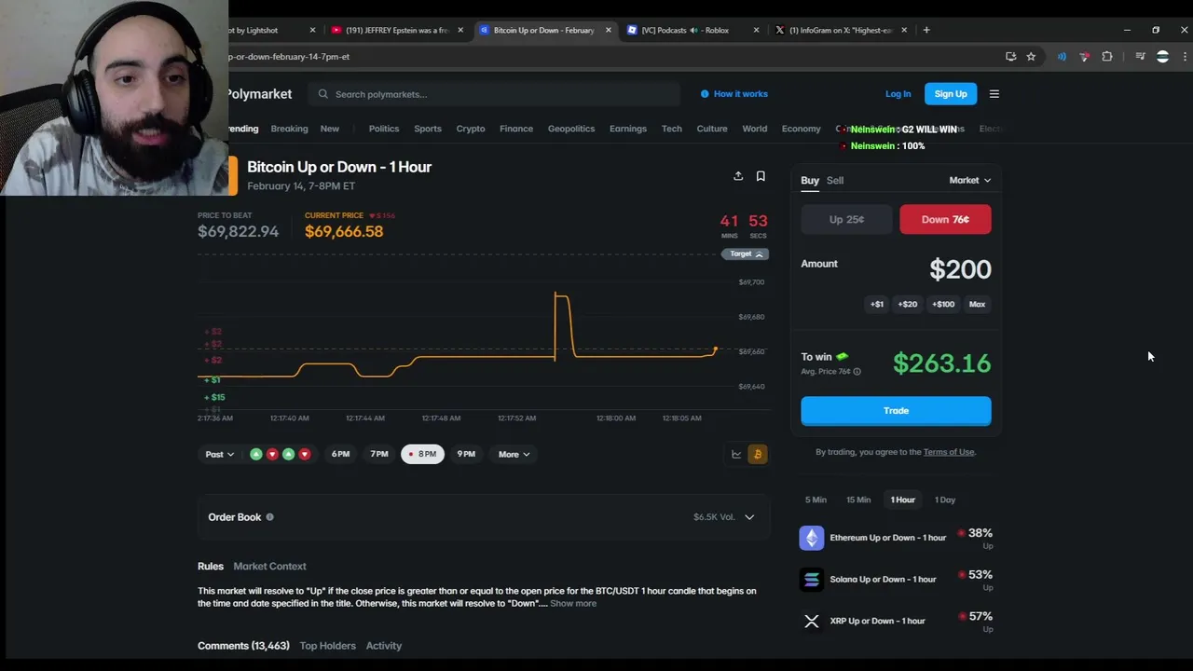
Task: Click the Avg. Price info icon
Action: point(857,372)
